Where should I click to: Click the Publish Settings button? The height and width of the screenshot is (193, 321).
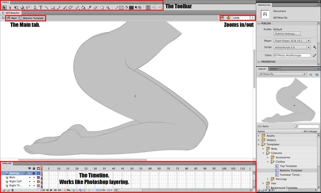pyautogui.click(x=287, y=34)
